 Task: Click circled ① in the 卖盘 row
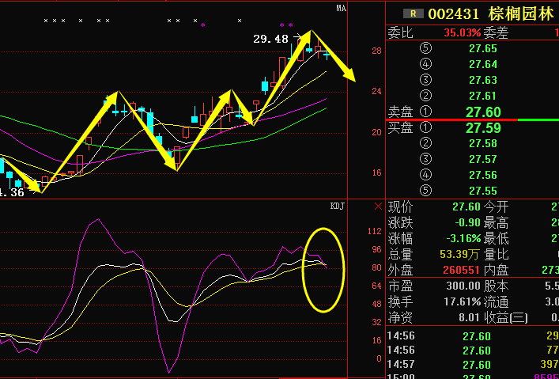[x=425, y=112]
